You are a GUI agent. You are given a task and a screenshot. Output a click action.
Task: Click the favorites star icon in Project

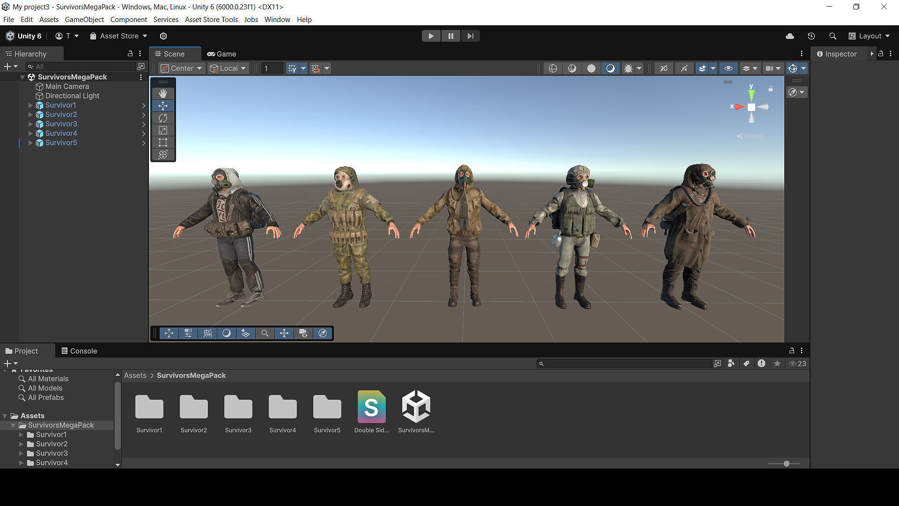pos(777,364)
